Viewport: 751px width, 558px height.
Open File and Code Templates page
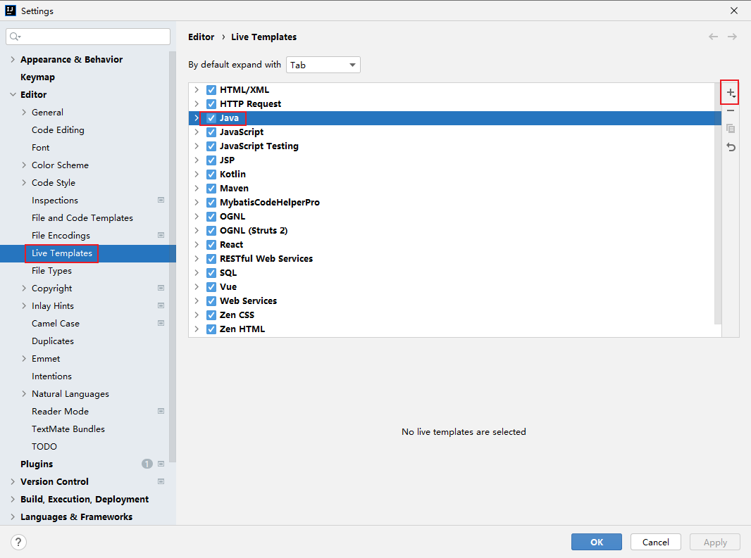82,217
